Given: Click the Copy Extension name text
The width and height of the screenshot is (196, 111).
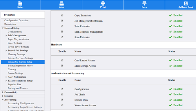Looking at the screenshot, I should (83, 16).
